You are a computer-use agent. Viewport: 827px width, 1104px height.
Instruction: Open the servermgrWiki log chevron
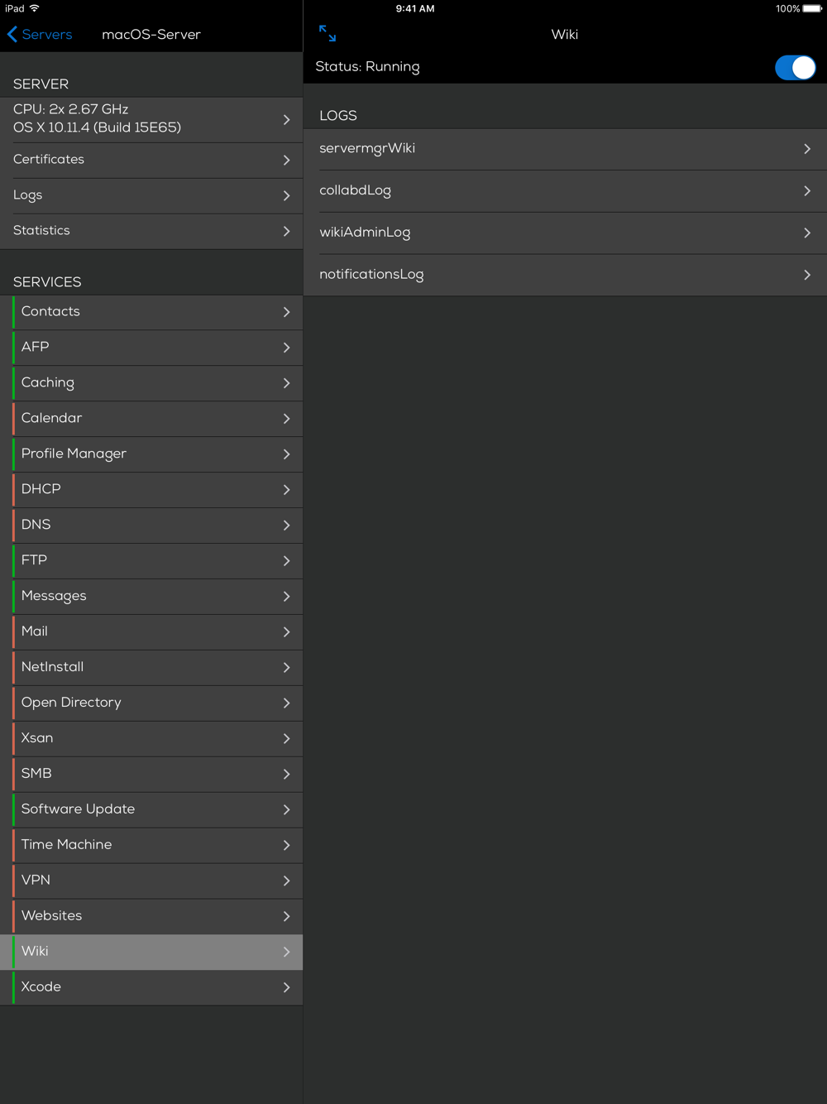(x=806, y=149)
